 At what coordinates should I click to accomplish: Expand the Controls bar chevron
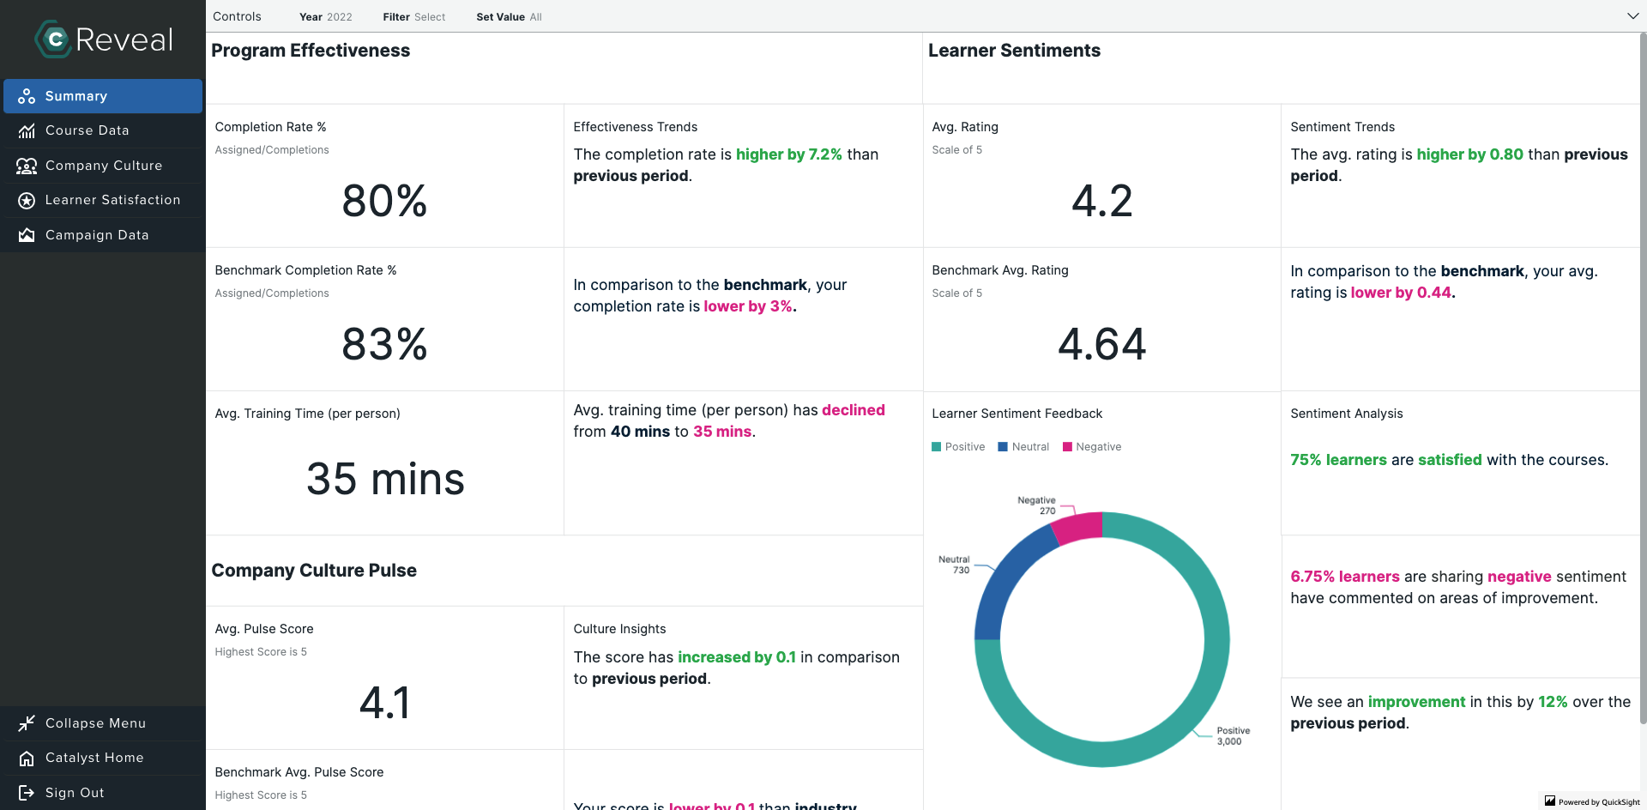tap(1632, 16)
